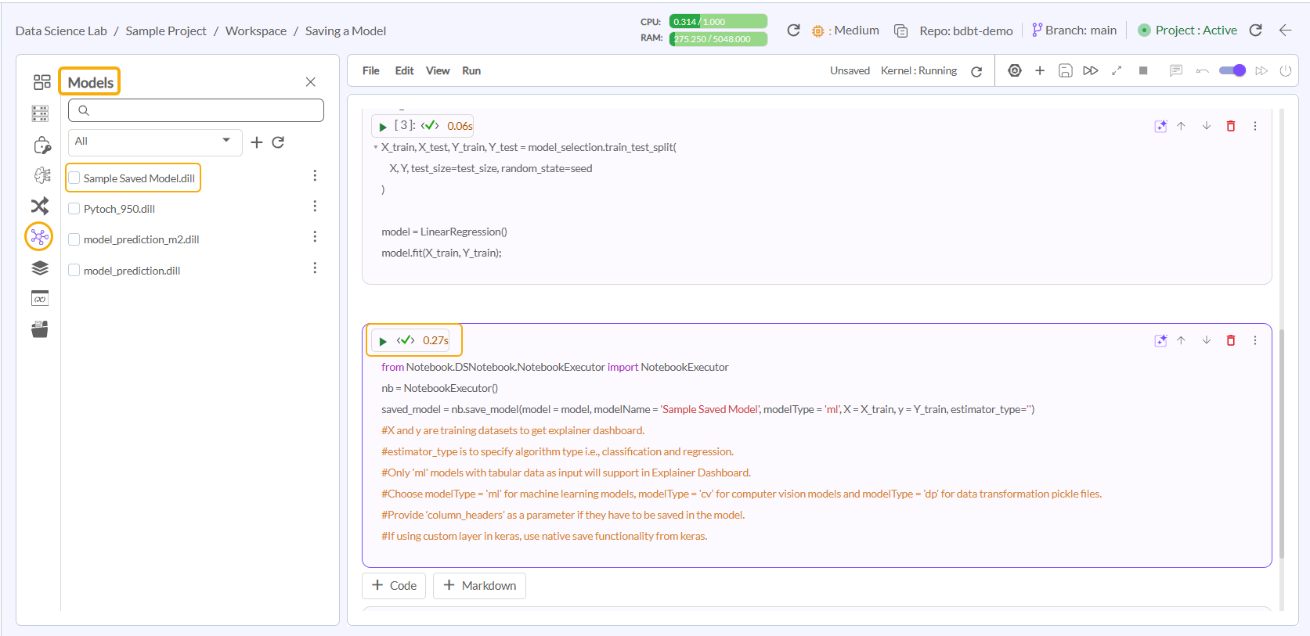This screenshot has height=636, width=1310.
Task: Click the run all cells icon
Action: tap(1090, 70)
